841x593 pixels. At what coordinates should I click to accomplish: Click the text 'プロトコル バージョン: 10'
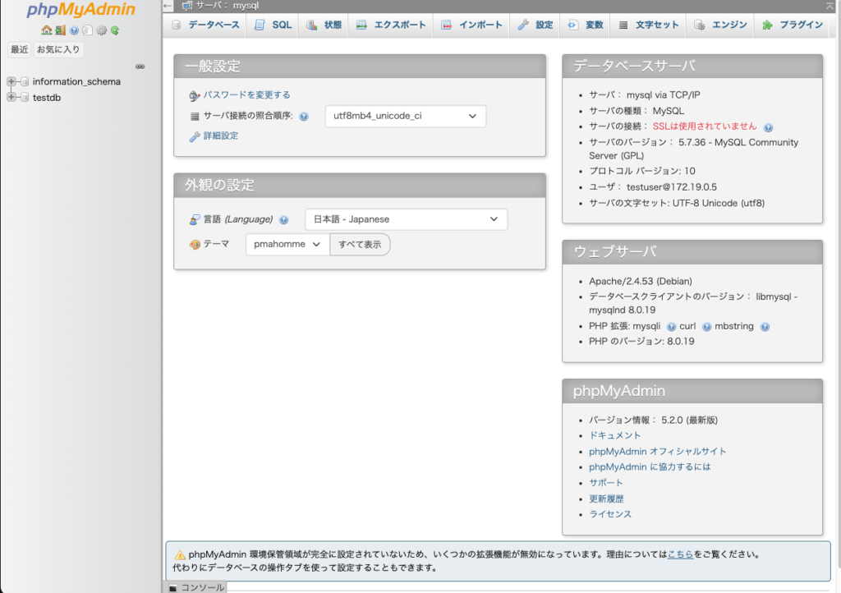[642, 171]
